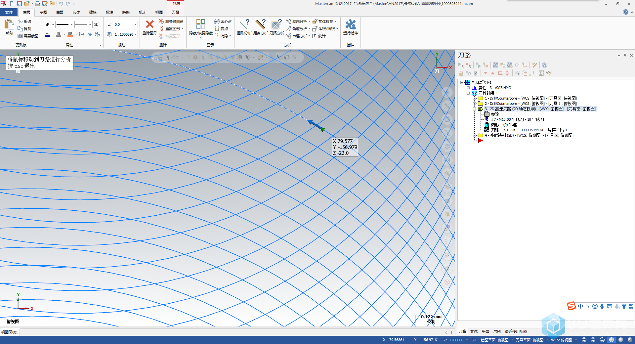Click the Backplot selected operations icon
635x344 pixels.
495,65
